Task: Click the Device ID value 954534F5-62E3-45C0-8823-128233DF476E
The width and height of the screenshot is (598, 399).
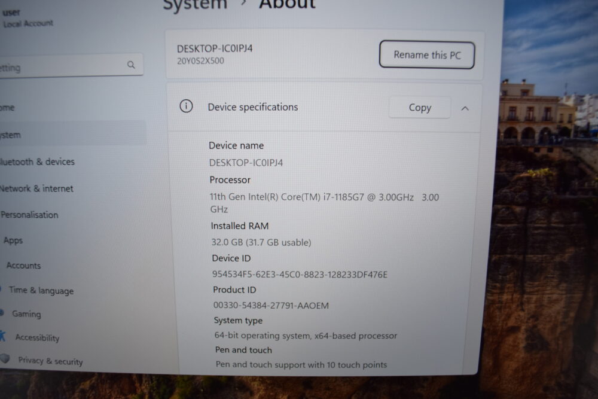Action: [300, 275]
